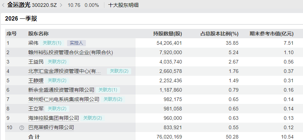
Task: Open 北京汇宝金源投资管理中心 link
Action: click(x=65, y=71)
